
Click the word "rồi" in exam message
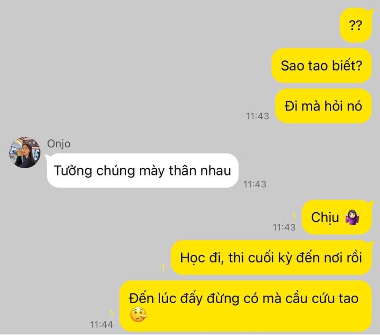point(354,257)
